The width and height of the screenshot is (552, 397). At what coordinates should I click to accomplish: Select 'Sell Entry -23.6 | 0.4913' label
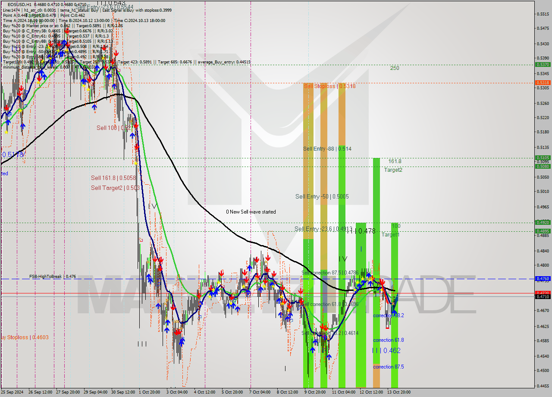323,229
